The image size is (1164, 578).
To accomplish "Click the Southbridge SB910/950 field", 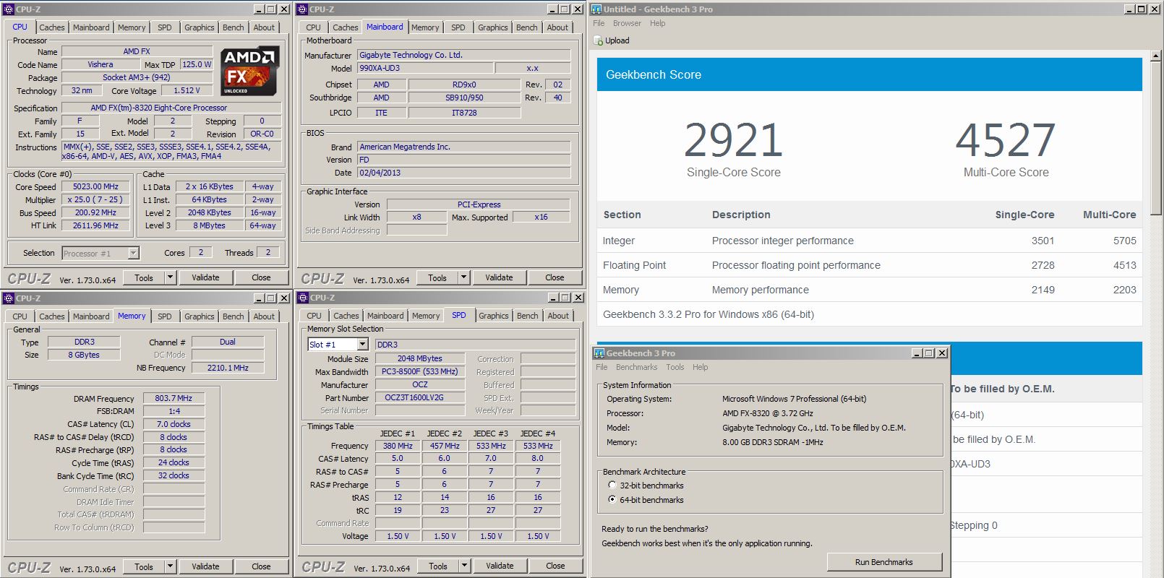I will (464, 98).
